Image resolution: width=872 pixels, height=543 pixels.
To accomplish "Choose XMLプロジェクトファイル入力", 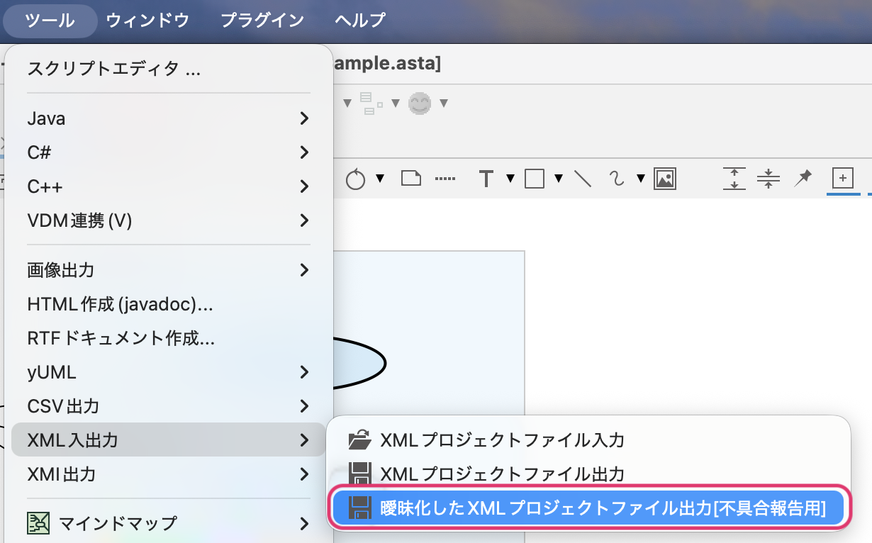I will pyautogui.click(x=502, y=440).
